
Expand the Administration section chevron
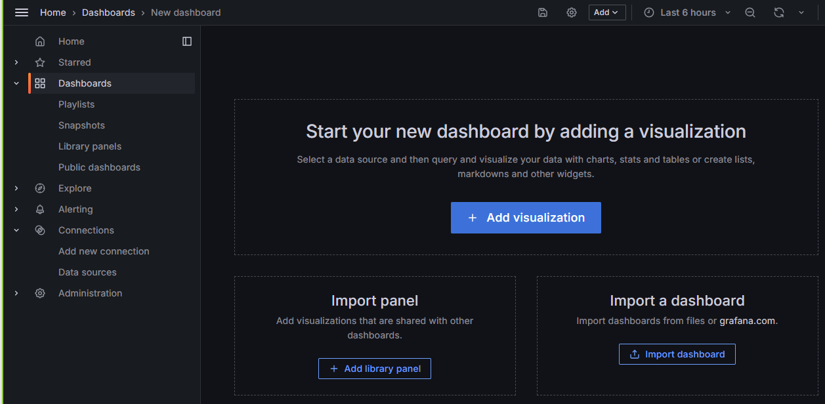16,293
